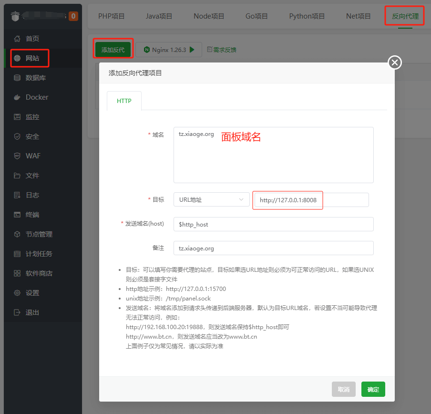
Task: Open 终端 terminal icon
Action: pos(17,215)
